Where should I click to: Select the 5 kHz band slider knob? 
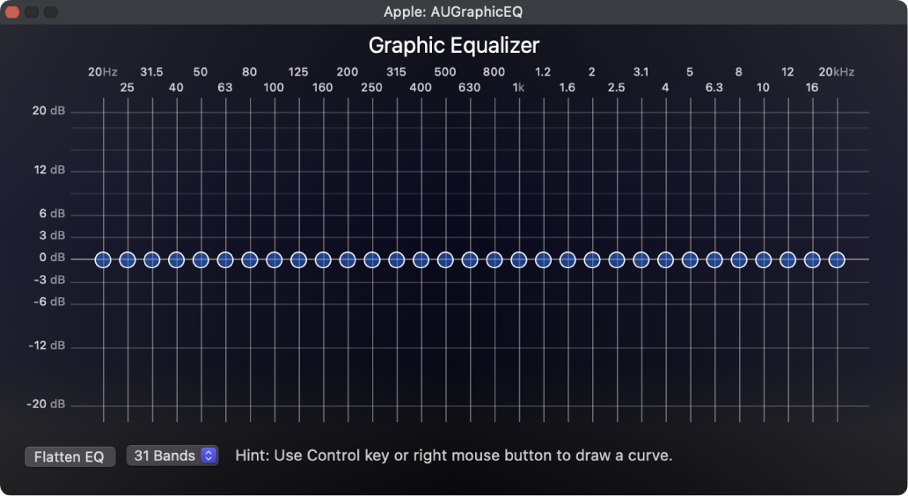click(x=690, y=259)
